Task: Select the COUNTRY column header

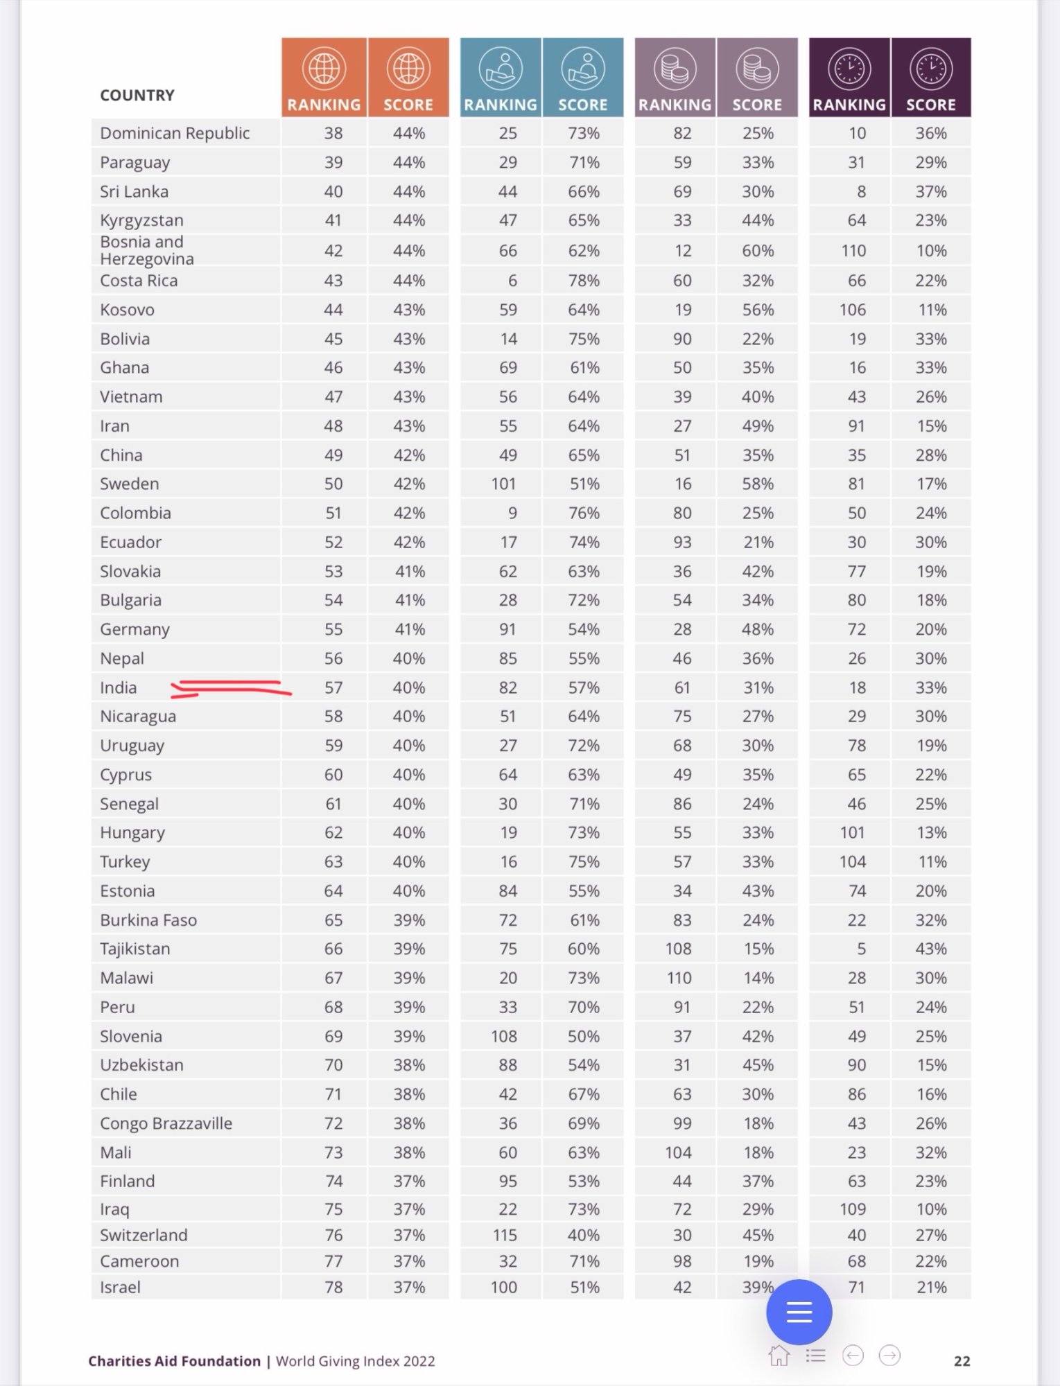Action: (x=137, y=95)
